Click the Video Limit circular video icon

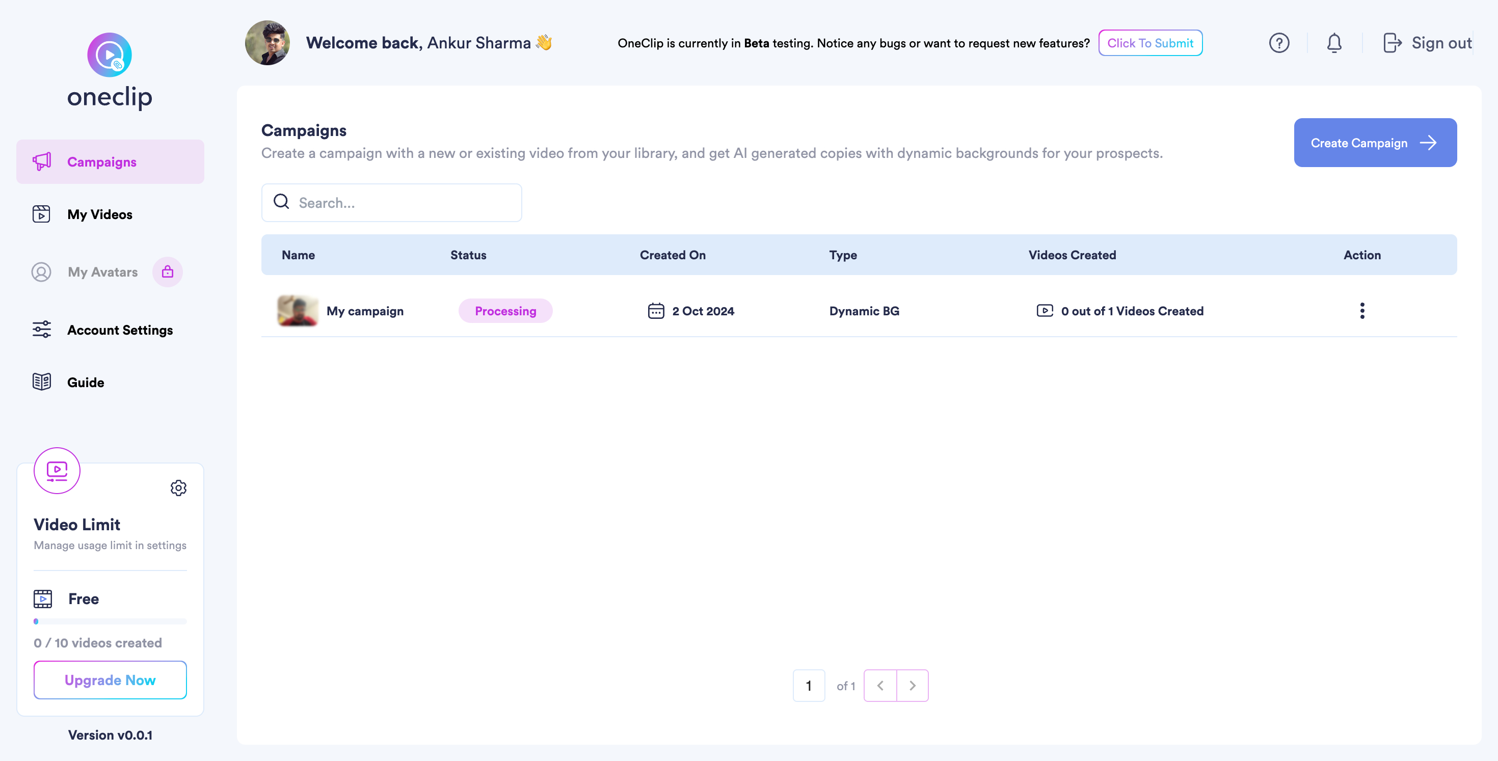tap(57, 471)
